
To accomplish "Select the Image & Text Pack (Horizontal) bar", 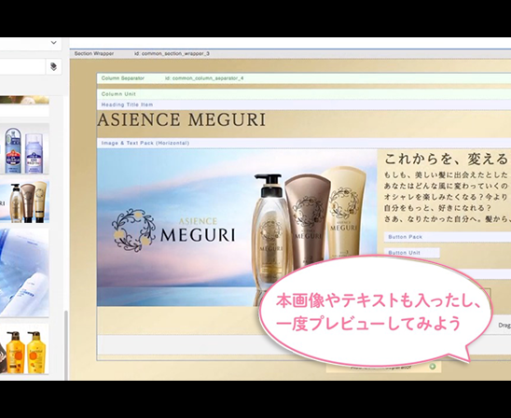I will [x=304, y=143].
